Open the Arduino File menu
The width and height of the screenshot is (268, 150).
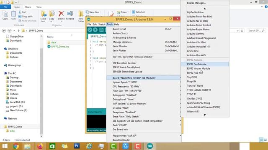(89, 24)
